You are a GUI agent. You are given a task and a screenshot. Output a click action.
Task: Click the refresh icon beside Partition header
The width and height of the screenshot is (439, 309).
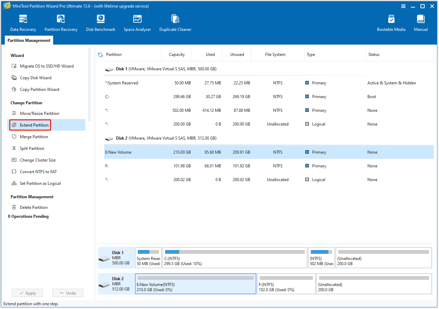click(x=100, y=55)
